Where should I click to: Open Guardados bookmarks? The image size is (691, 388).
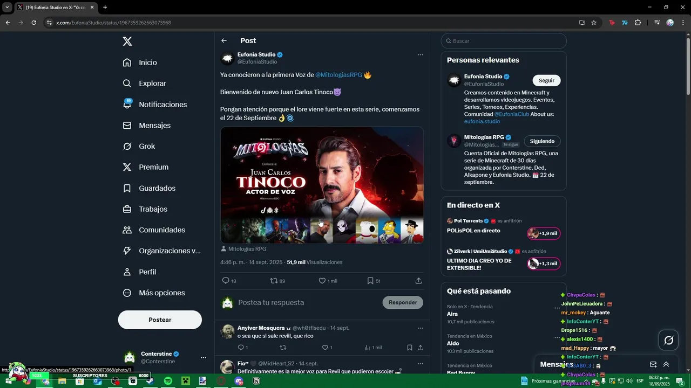[x=149, y=188]
